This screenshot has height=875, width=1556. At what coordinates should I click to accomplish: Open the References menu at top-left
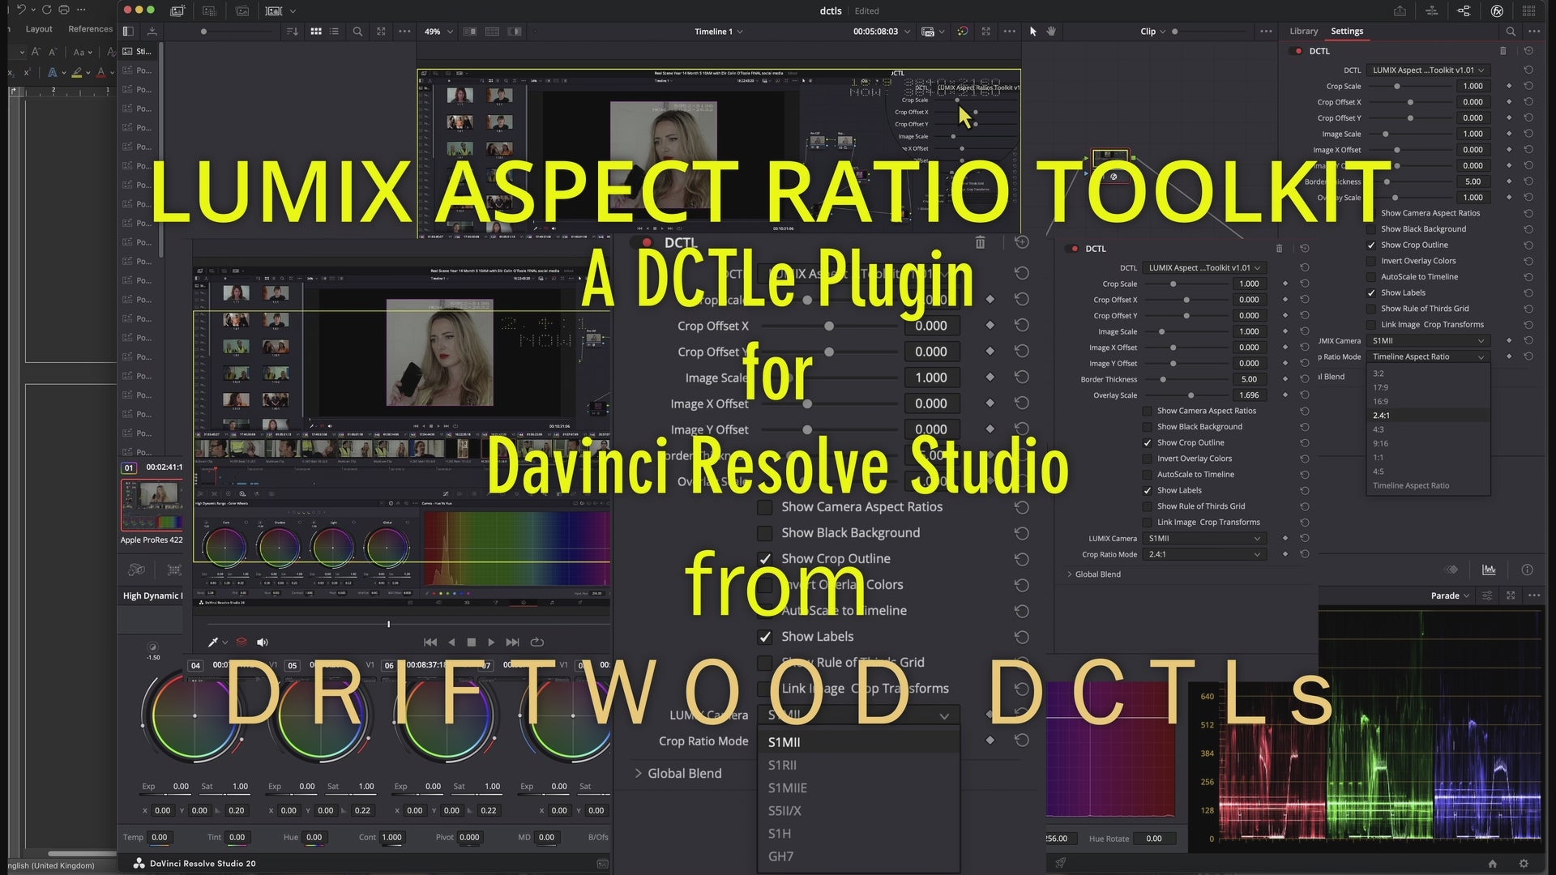point(90,28)
